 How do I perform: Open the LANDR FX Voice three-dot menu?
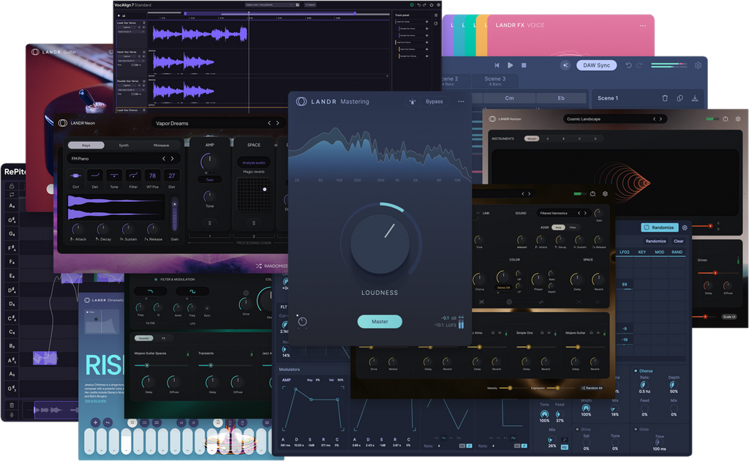coord(643,26)
